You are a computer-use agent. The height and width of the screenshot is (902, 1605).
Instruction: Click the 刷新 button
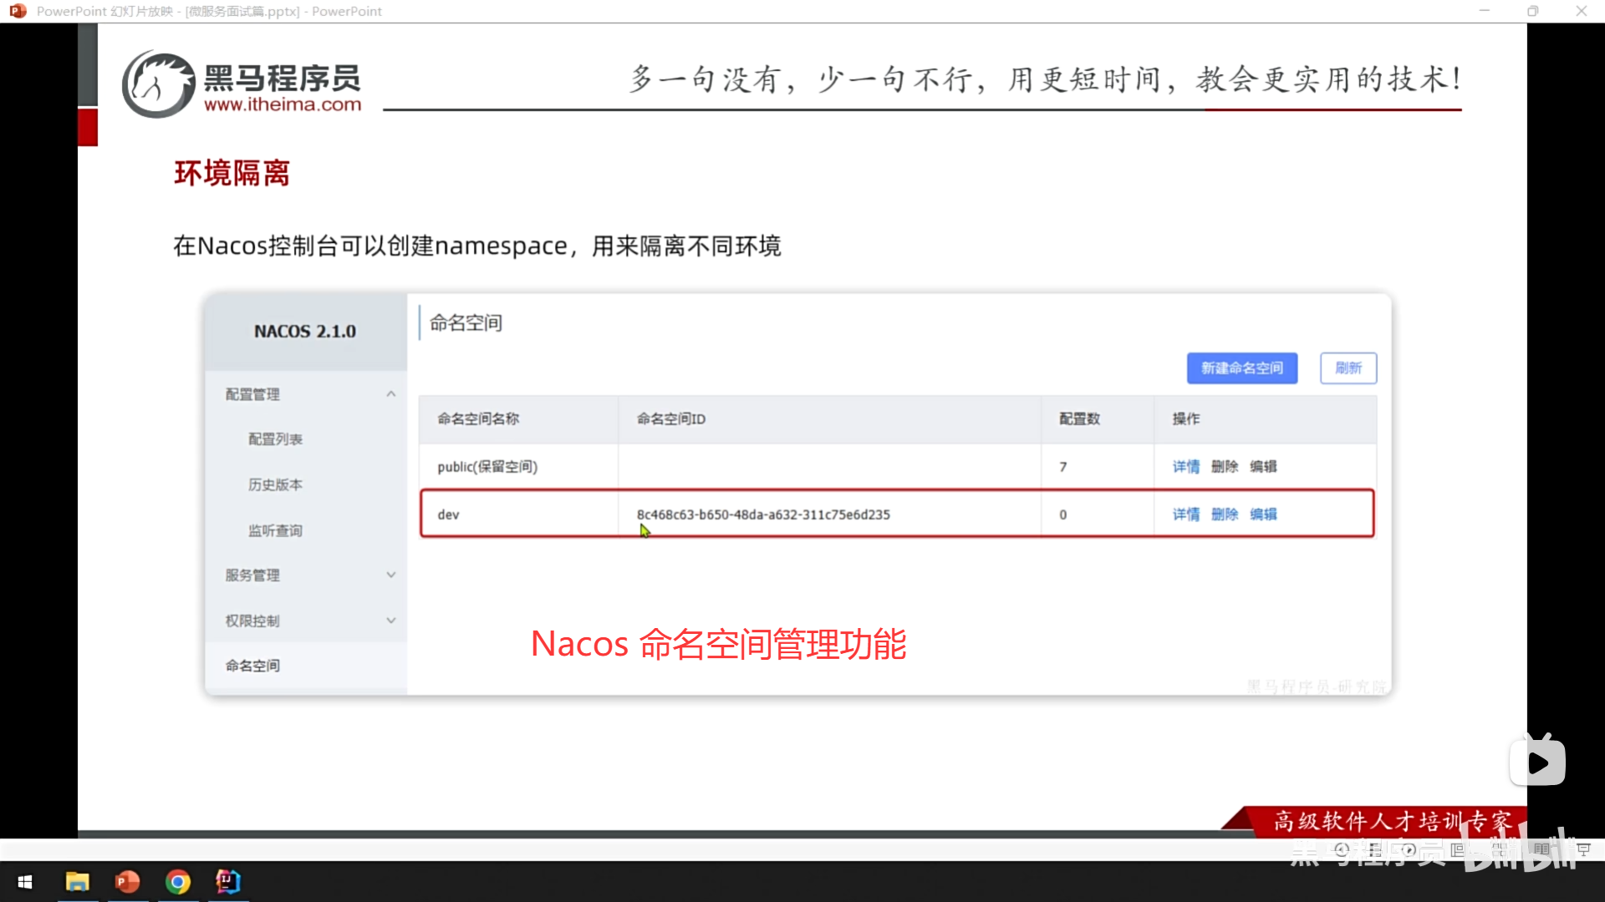click(1348, 368)
